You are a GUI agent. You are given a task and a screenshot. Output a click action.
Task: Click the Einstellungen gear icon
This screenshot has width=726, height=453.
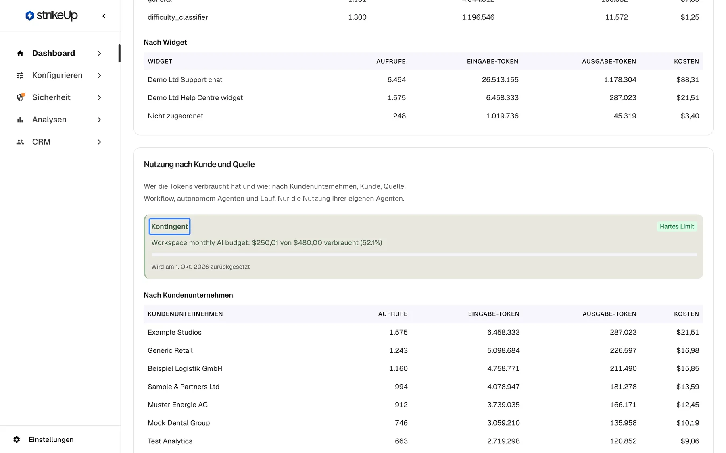point(17,439)
